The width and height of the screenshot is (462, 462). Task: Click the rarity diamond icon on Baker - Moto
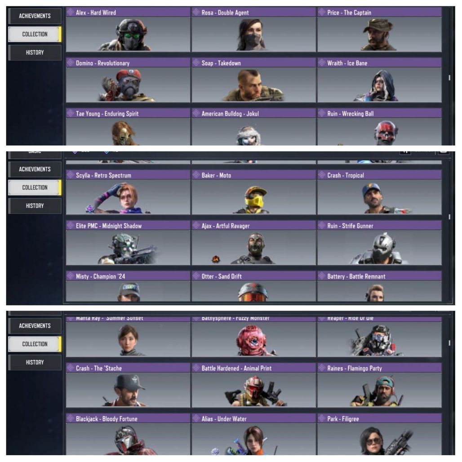pos(196,175)
